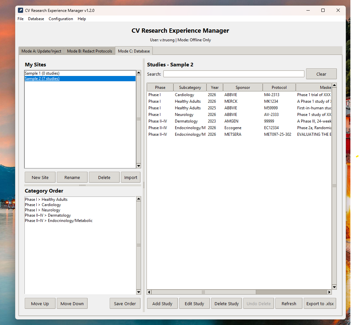Image resolution: width=359 pixels, height=325 pixels.
Task: Select Phase I > Neurology category
Action: click(x=80, y=210)
